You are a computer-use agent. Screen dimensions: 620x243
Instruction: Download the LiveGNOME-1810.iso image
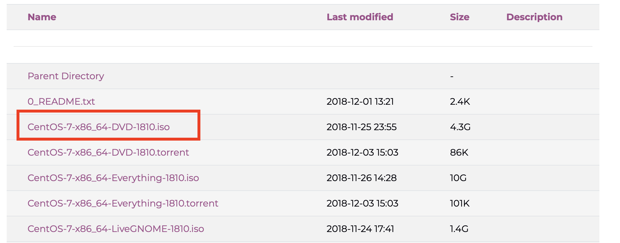(x=116, y=229)
